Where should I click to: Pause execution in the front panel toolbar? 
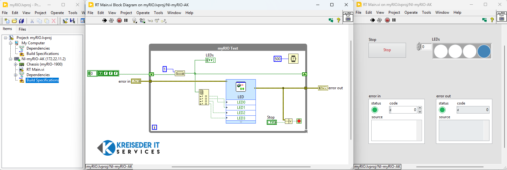click(x=394, y=20)
